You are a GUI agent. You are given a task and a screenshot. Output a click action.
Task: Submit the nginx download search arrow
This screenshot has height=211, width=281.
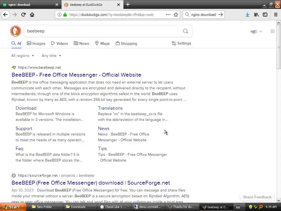click(x=221, y=15)
